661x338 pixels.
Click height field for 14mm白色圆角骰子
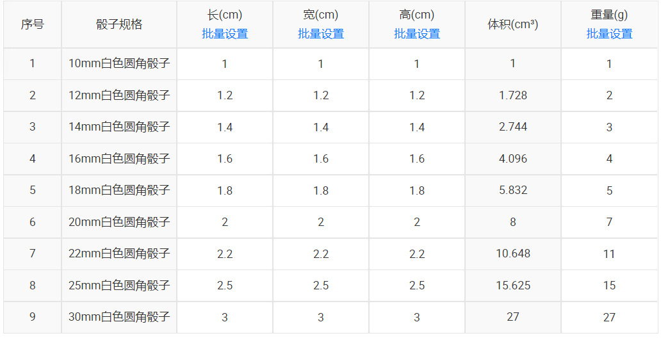pyautogui.click(x=417, y=127)
